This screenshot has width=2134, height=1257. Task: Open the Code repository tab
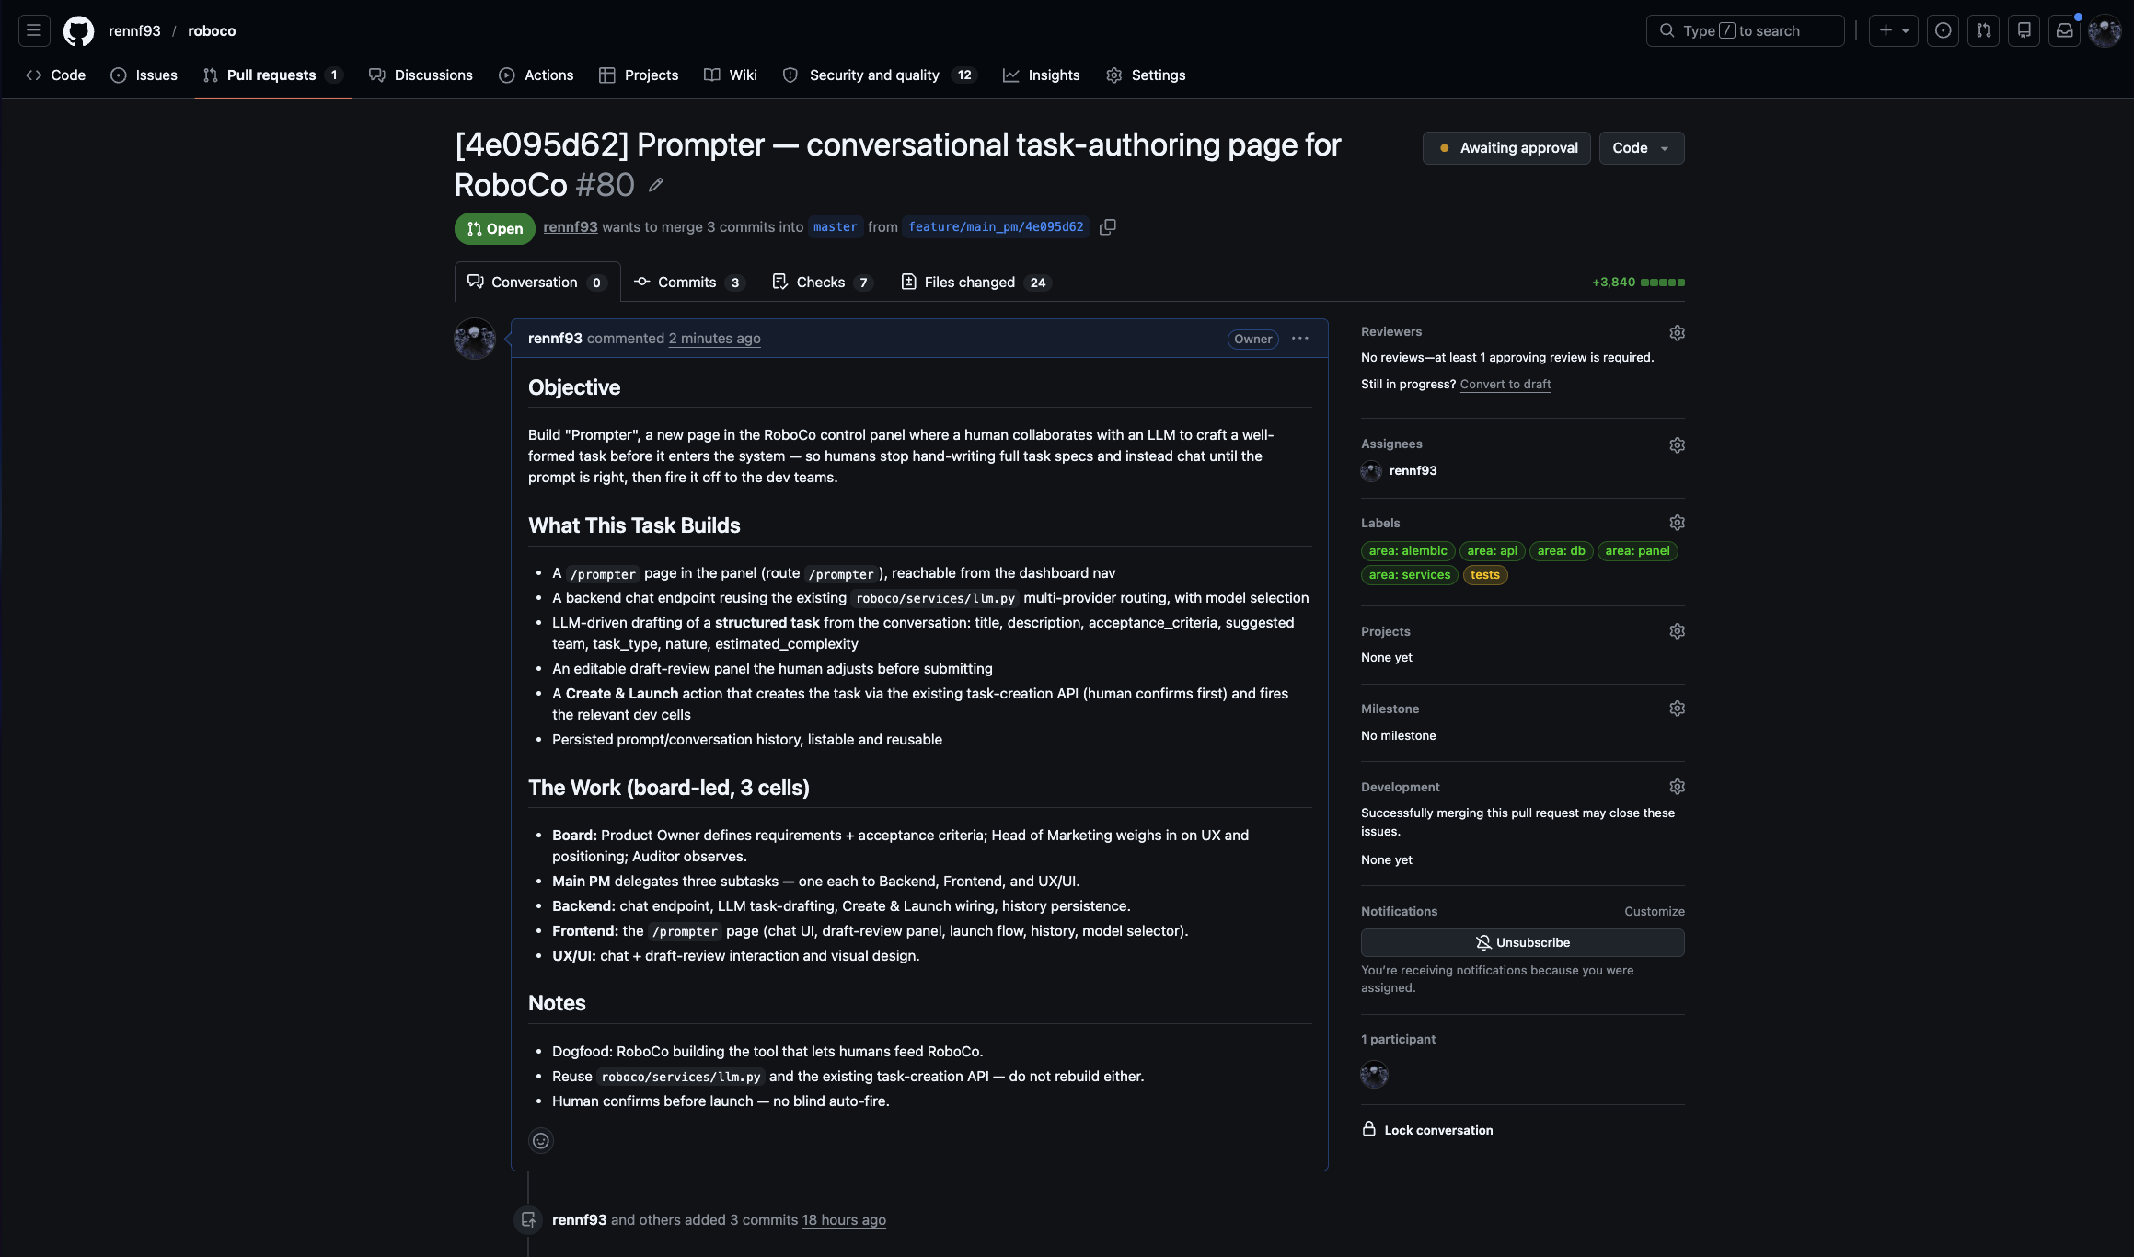(56, 75)
